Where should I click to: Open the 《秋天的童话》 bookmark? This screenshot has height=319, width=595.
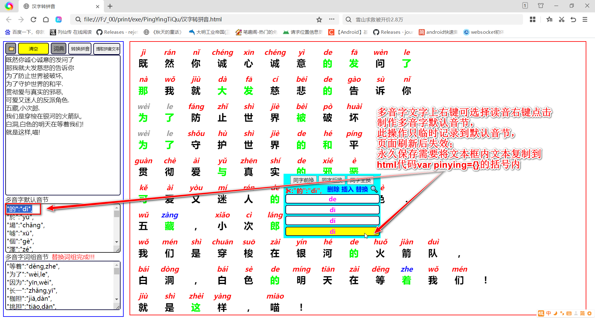[x=163, y=32]
